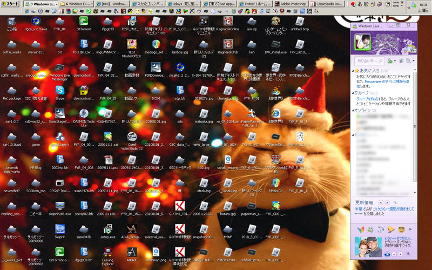Open the Craving Explorer desktop shortcut

tap(107, 256)
